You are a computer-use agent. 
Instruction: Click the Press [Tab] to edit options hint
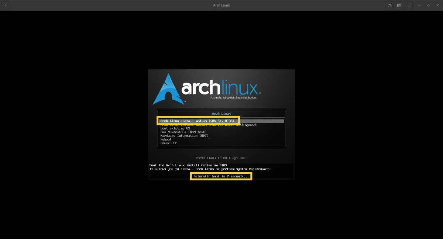tap(220, 158)
